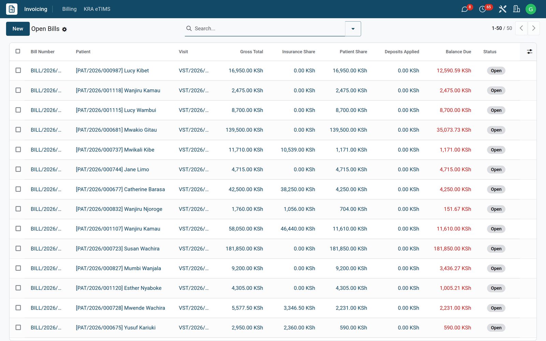546x341 pixels.
Task: Sort by Bill Number column header
Action: coord(43,51)
